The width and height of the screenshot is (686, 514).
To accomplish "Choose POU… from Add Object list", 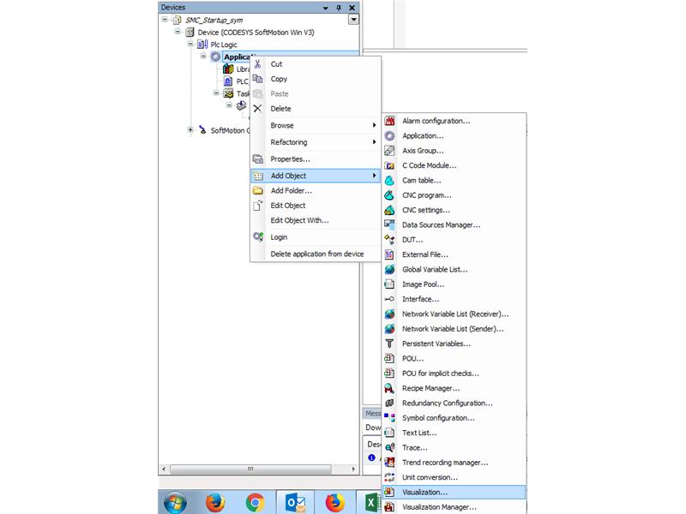I will click(x=454, y=358).
